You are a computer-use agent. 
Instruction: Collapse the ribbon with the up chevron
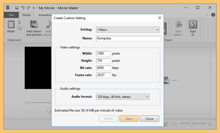pyautogui.click(x=207, y=15)
